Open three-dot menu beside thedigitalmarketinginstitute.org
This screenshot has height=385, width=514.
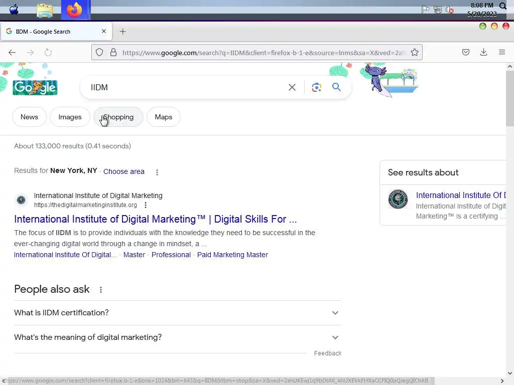pos(146,205)
